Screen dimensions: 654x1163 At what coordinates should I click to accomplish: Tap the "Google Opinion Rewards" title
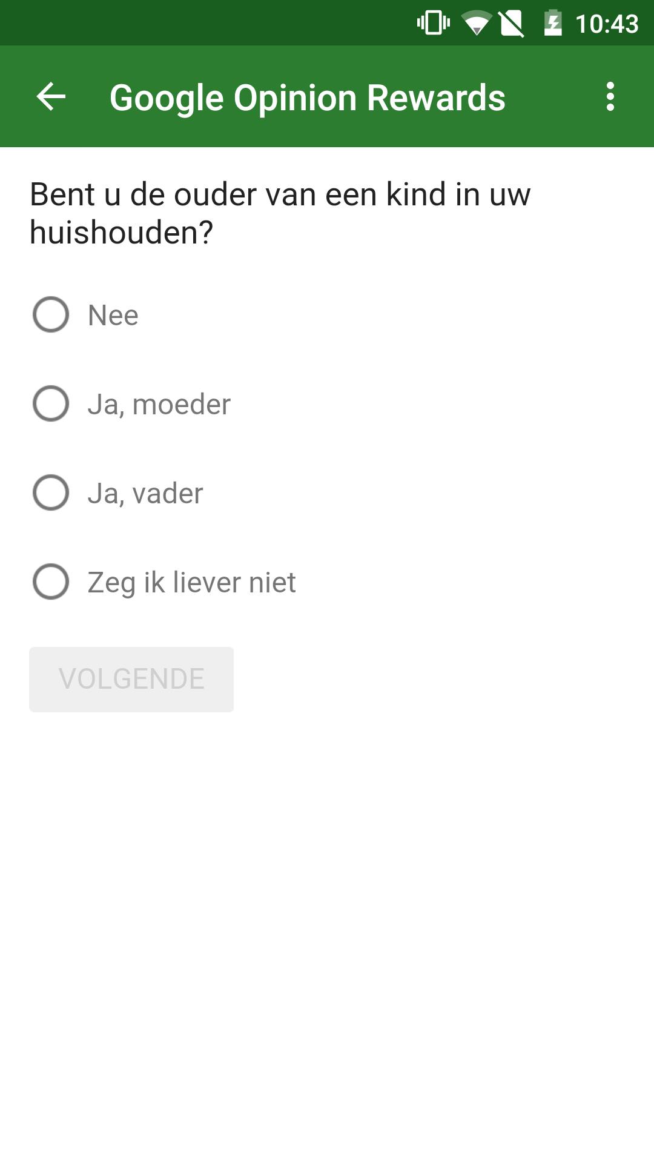pos(307,98)
